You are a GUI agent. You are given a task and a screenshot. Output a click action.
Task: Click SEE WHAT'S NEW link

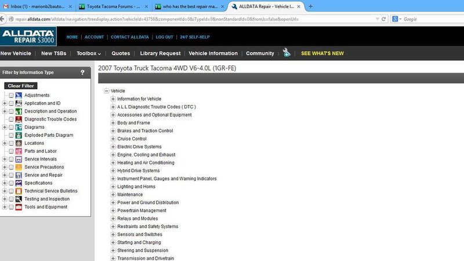point(322,53)
